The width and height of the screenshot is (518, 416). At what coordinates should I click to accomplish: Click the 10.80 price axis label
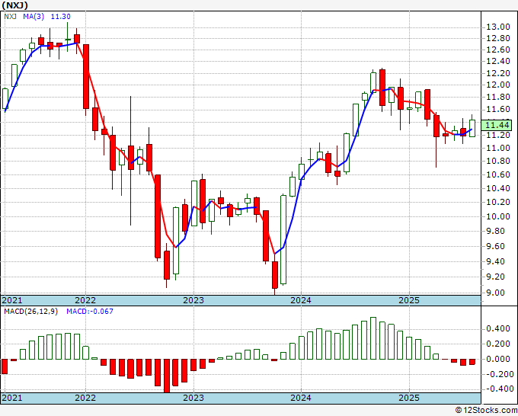click(x=498, y=162)
